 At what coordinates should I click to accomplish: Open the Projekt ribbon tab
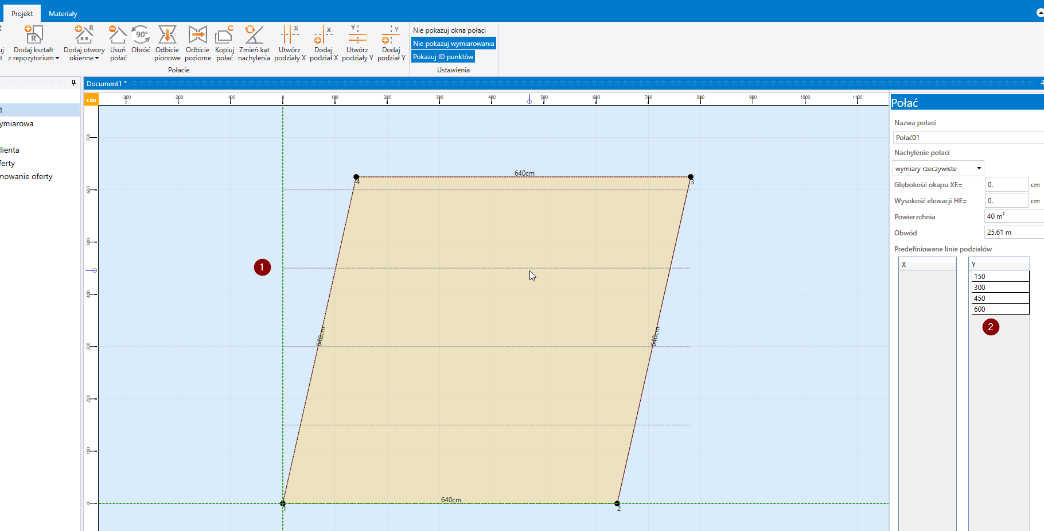(x=22, y=14)
